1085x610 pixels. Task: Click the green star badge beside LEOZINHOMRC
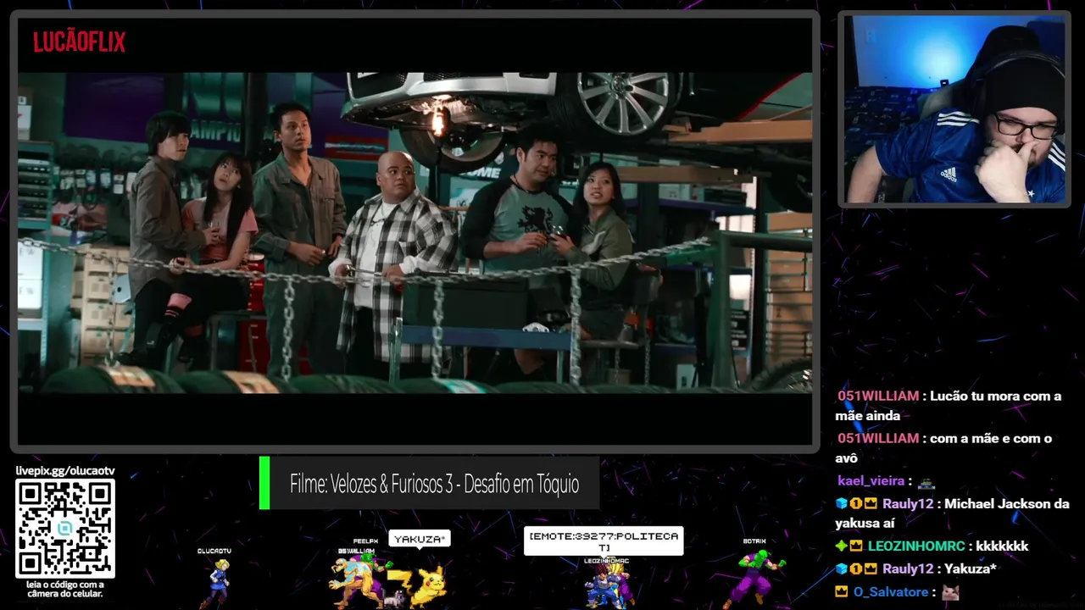(x=841, y=546)
